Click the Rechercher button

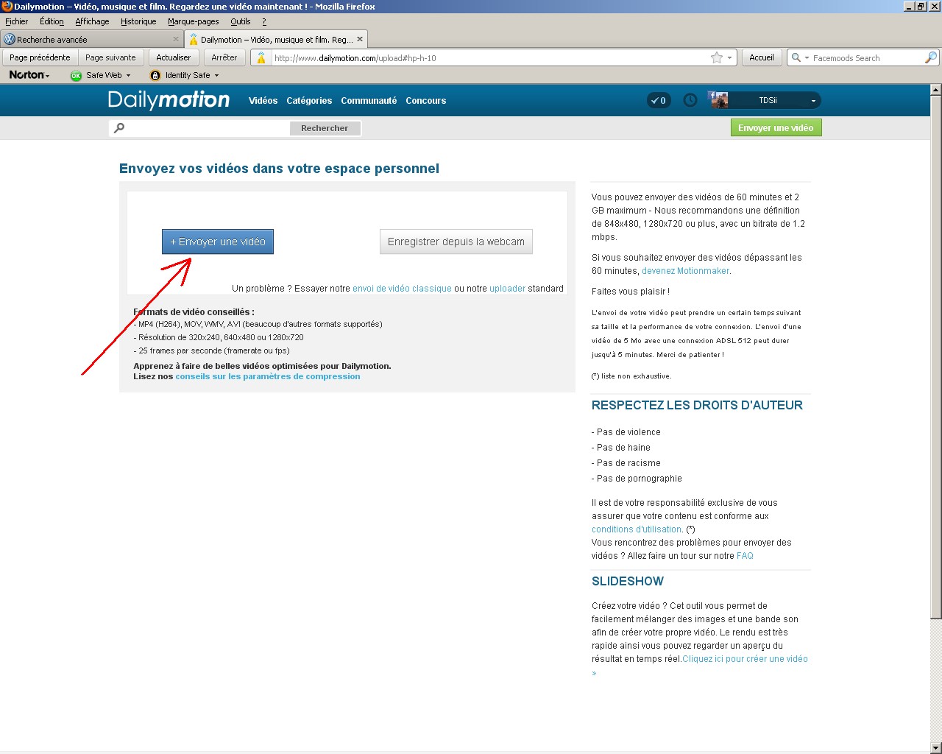click(x=325, y=128)
